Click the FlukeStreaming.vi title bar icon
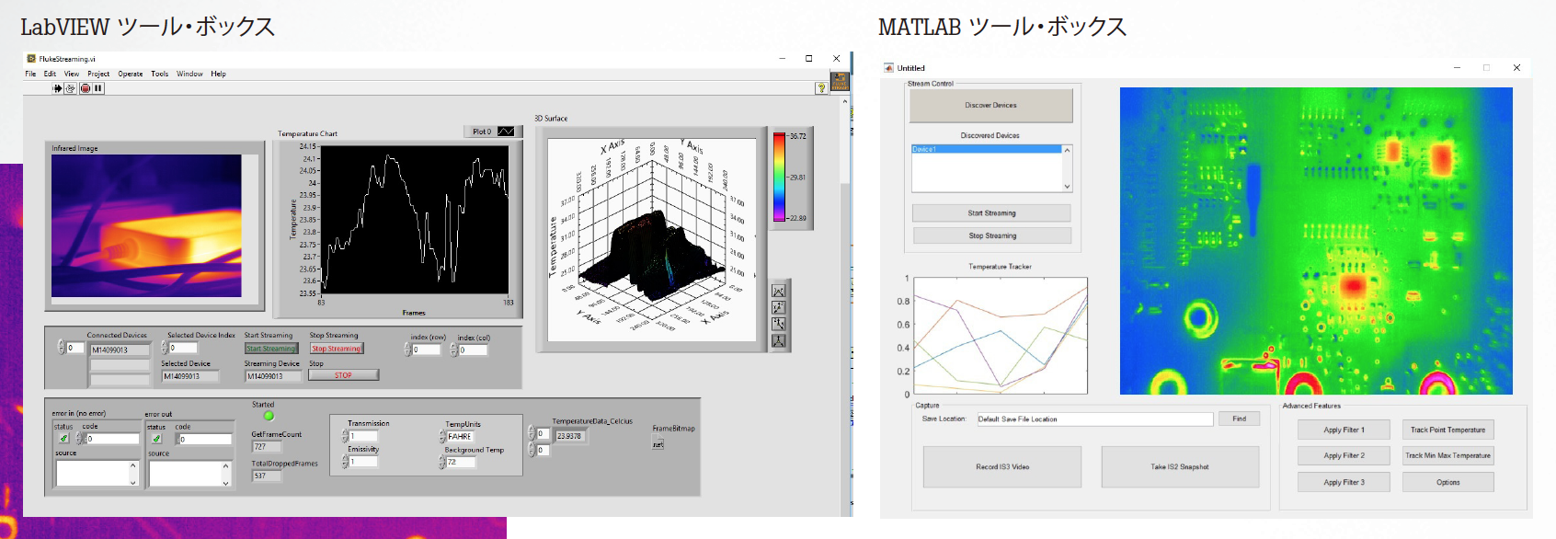 [x=31, y=59]
